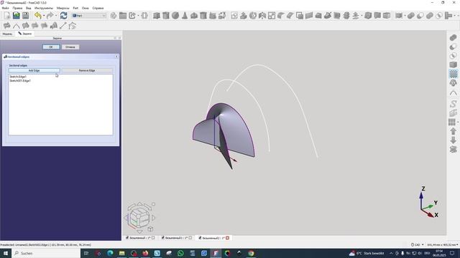Open the Part workbench selector dropdown

point(89,16)
